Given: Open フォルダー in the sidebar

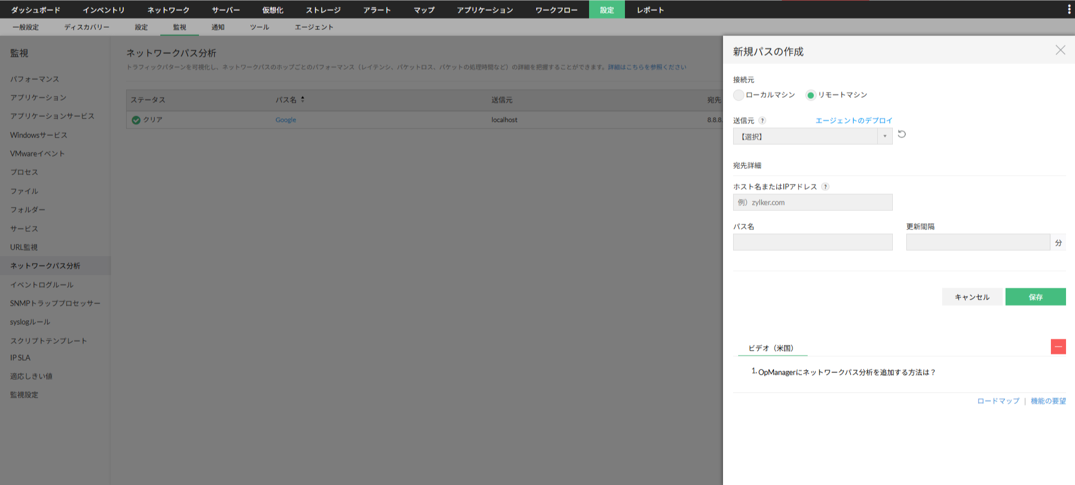Looking at the screenshot, I should (27, 210).
